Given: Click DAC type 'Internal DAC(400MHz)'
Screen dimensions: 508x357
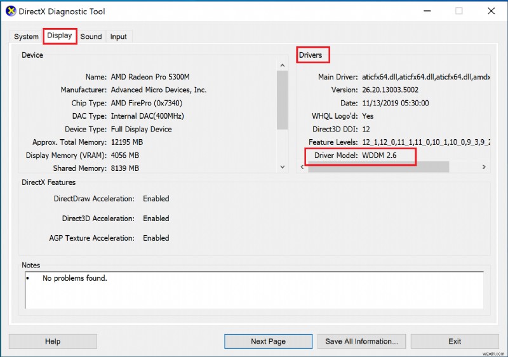Looking at the screenshot, I should click(147, 116).
